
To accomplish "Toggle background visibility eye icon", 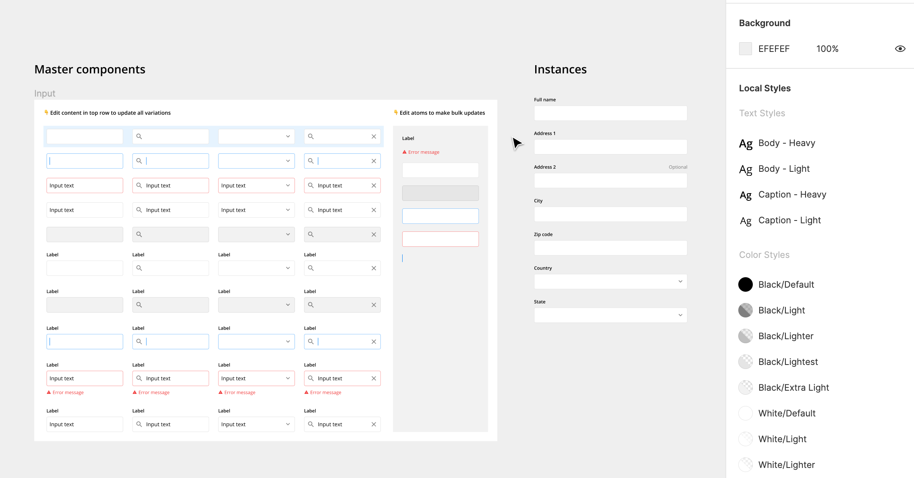I will click(x=900, y=49).
